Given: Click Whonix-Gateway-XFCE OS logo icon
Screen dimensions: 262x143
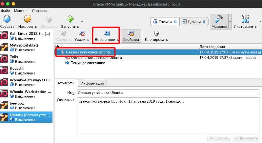Looking at the screenshot, I should coord(4,82).
